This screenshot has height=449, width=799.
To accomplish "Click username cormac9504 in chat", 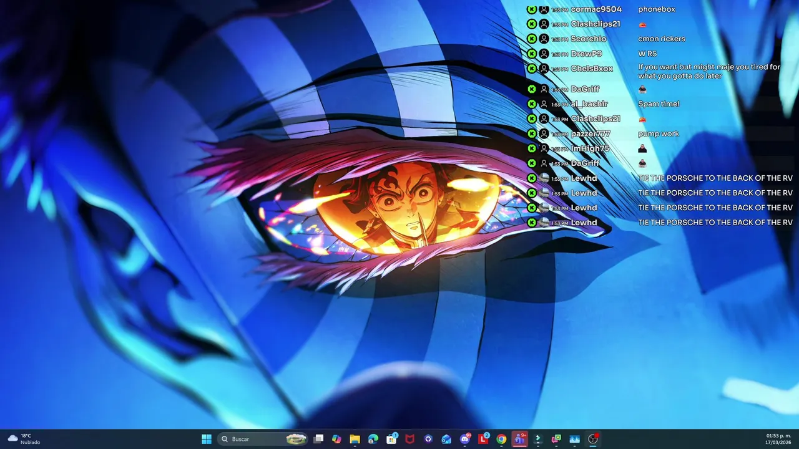I will click(596, 9).
